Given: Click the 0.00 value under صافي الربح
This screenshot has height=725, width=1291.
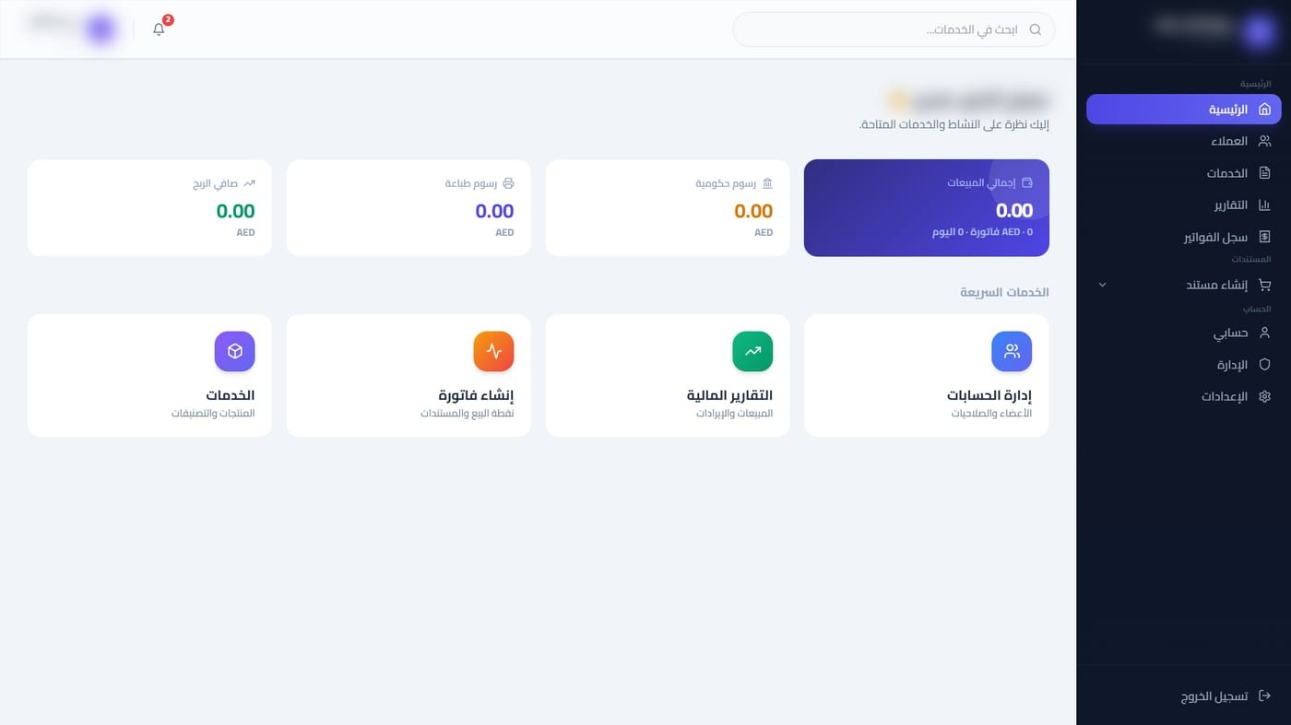Looking at the screenshot, I should point(235,211).
